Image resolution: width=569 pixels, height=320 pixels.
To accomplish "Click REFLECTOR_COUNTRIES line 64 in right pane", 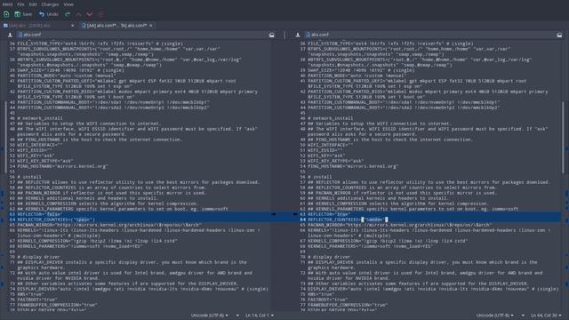I will coord(348,220).
